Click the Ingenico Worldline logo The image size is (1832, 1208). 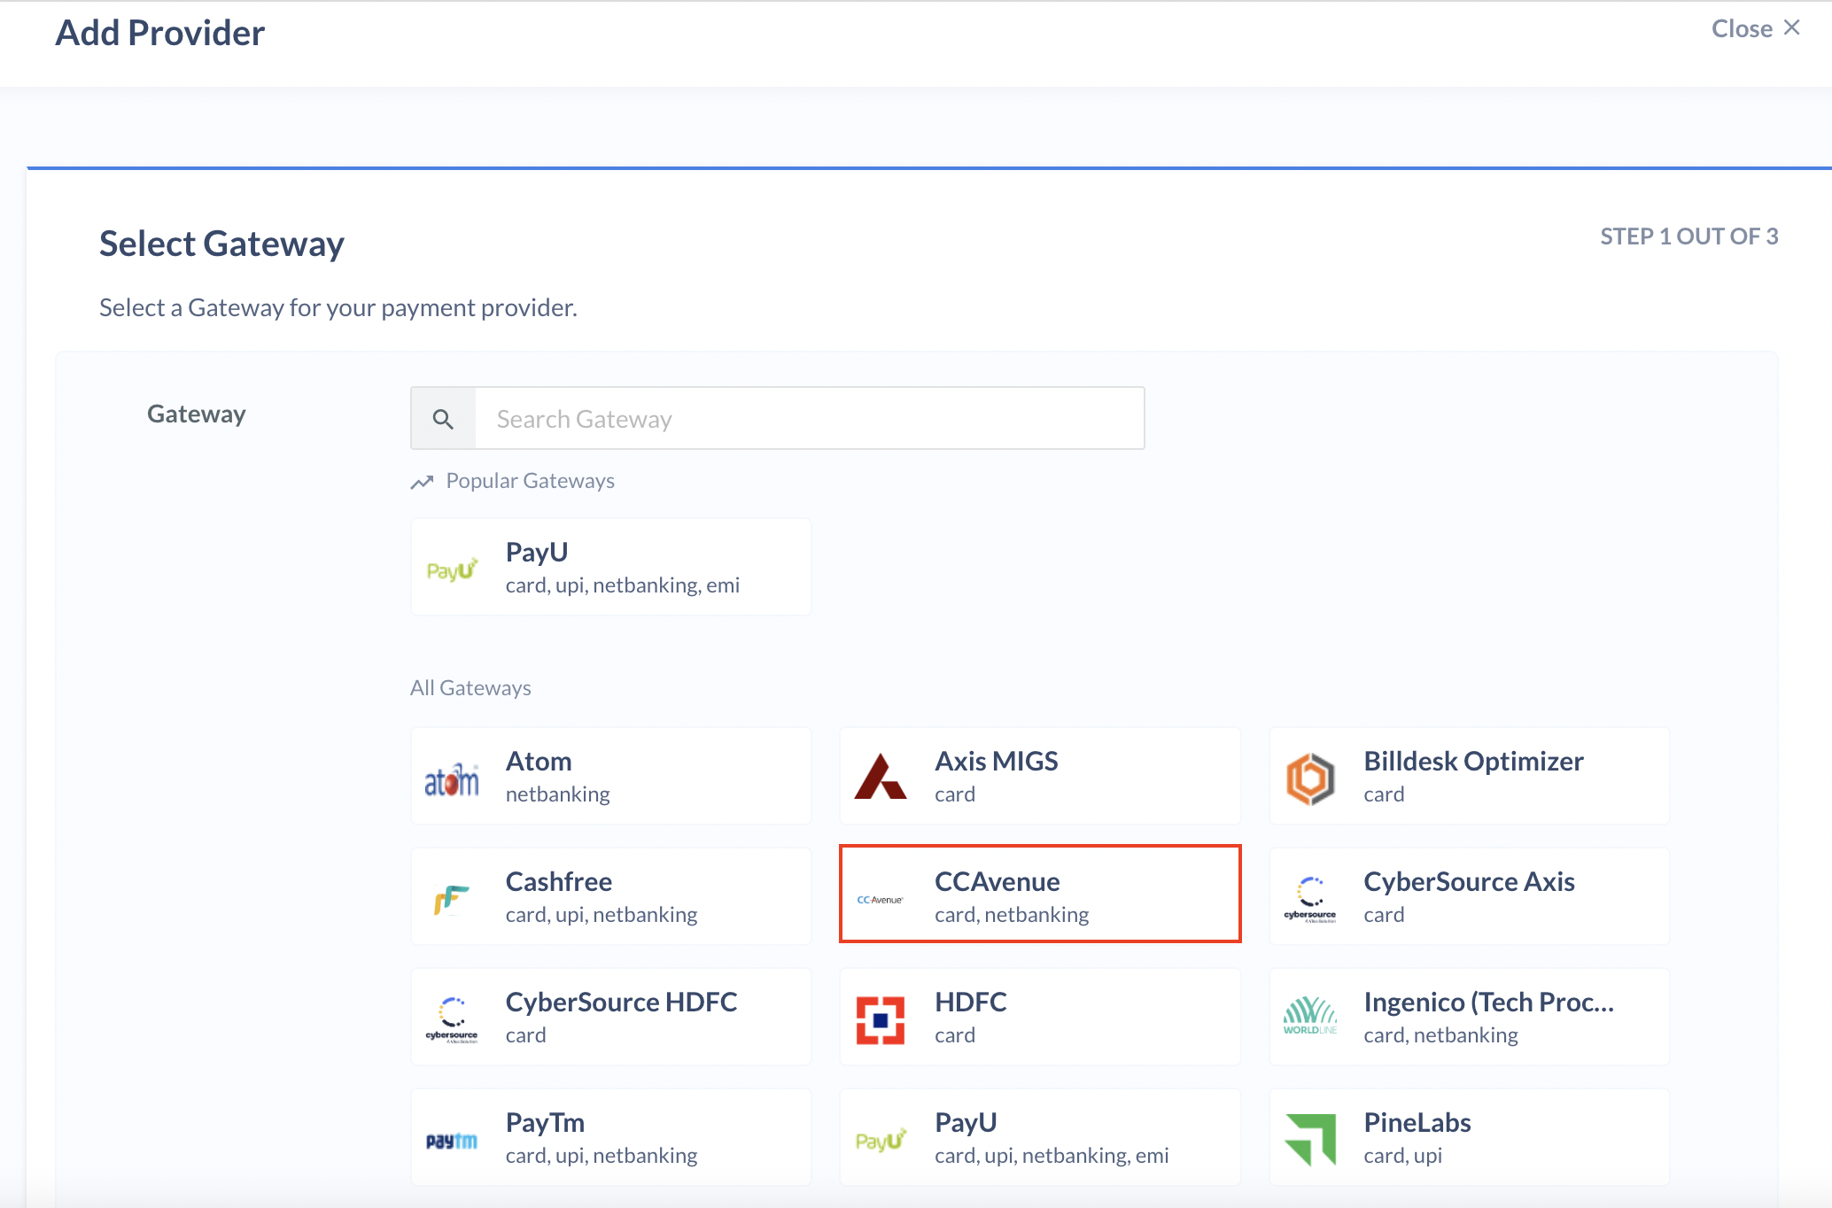[1310, 1017]
